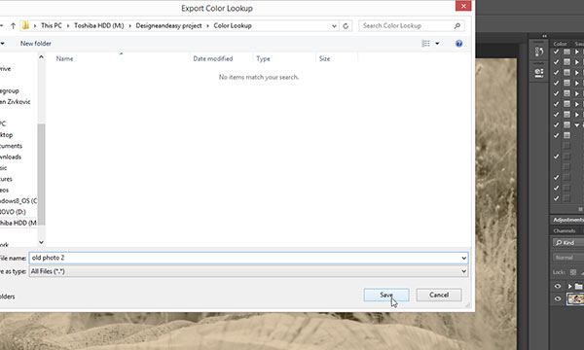The image size is (584, 350).
Task: Navigate to Designeandeasy project breadcrumb
Action: coord(168,25)
